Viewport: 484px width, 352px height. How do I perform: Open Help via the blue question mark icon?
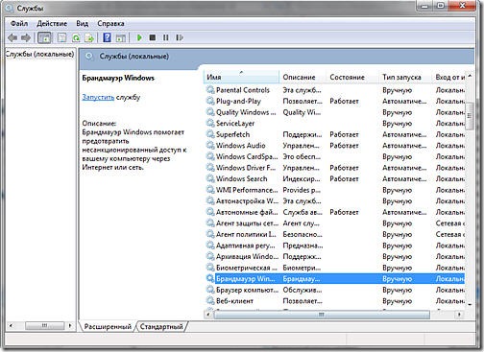107,37
